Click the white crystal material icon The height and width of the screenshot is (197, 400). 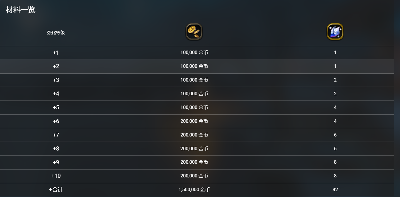coord(335,32)
